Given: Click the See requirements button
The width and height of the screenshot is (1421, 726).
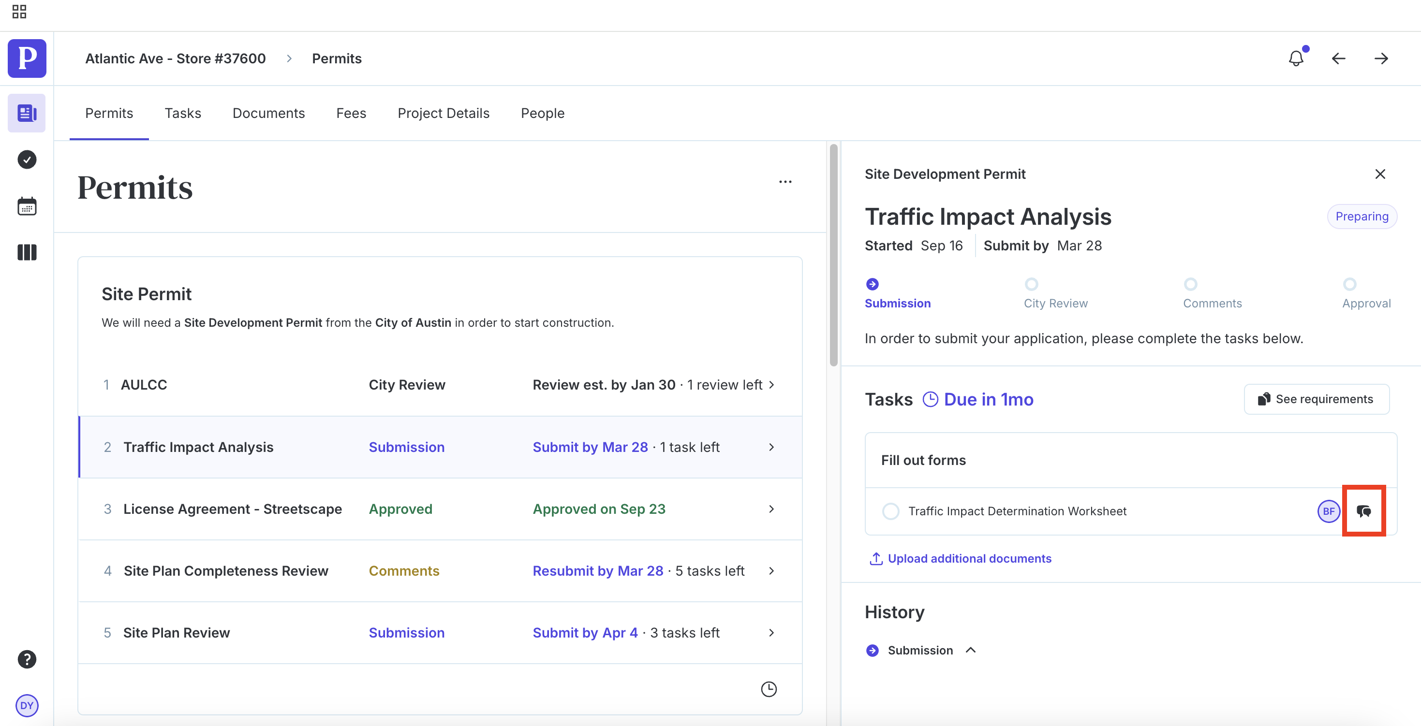Looking at the screenshot, I should (x=1316, y=399).
